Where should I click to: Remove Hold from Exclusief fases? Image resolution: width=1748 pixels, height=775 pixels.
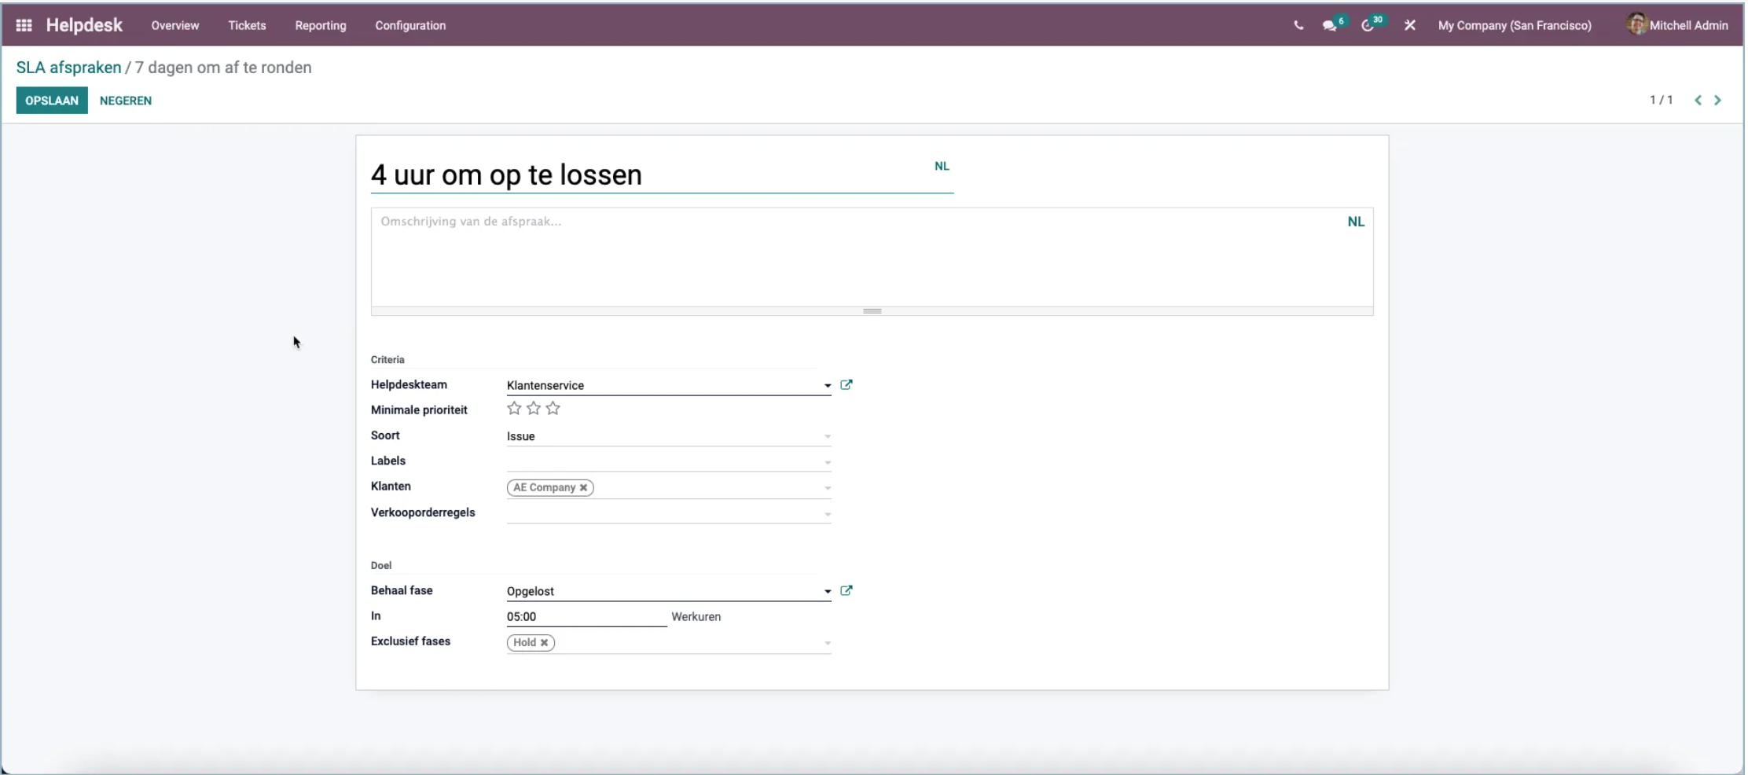click(x=545, y=642)
